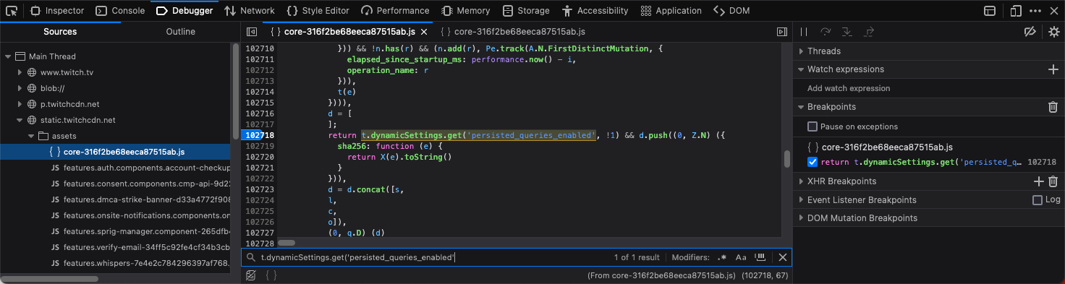Collapse static.twitchcdn.net source node

tap(20, 120)
